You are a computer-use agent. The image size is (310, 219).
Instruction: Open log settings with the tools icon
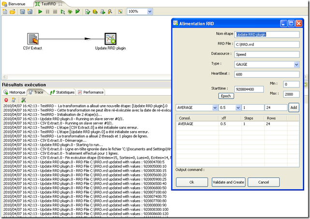[x=24, y=100]
